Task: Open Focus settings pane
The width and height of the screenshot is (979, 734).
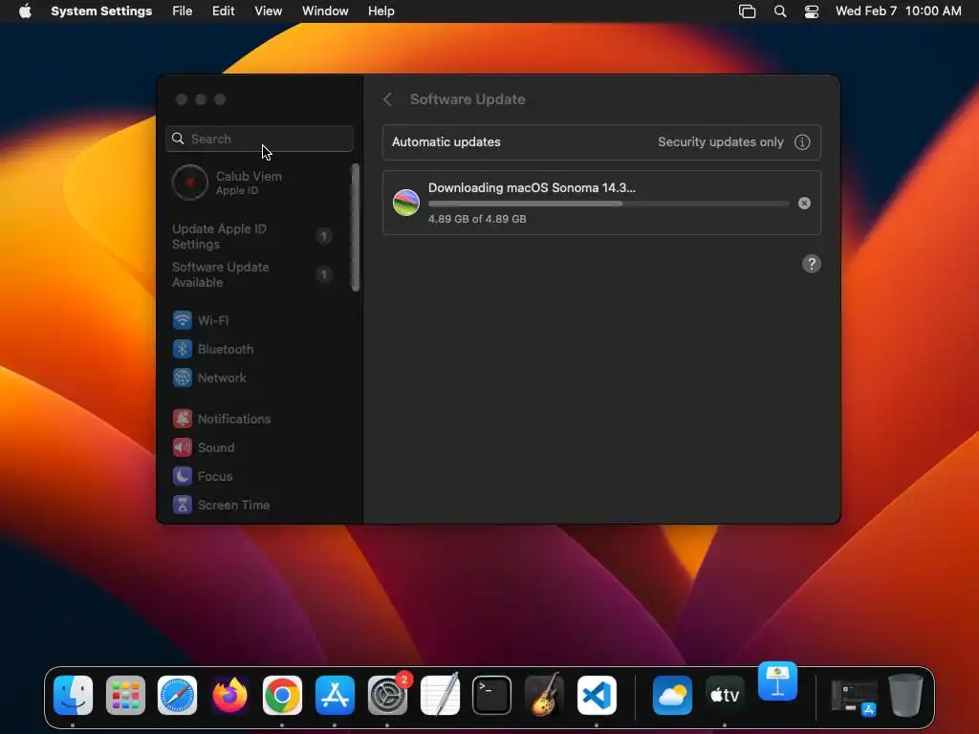Action: coord(203,476)
